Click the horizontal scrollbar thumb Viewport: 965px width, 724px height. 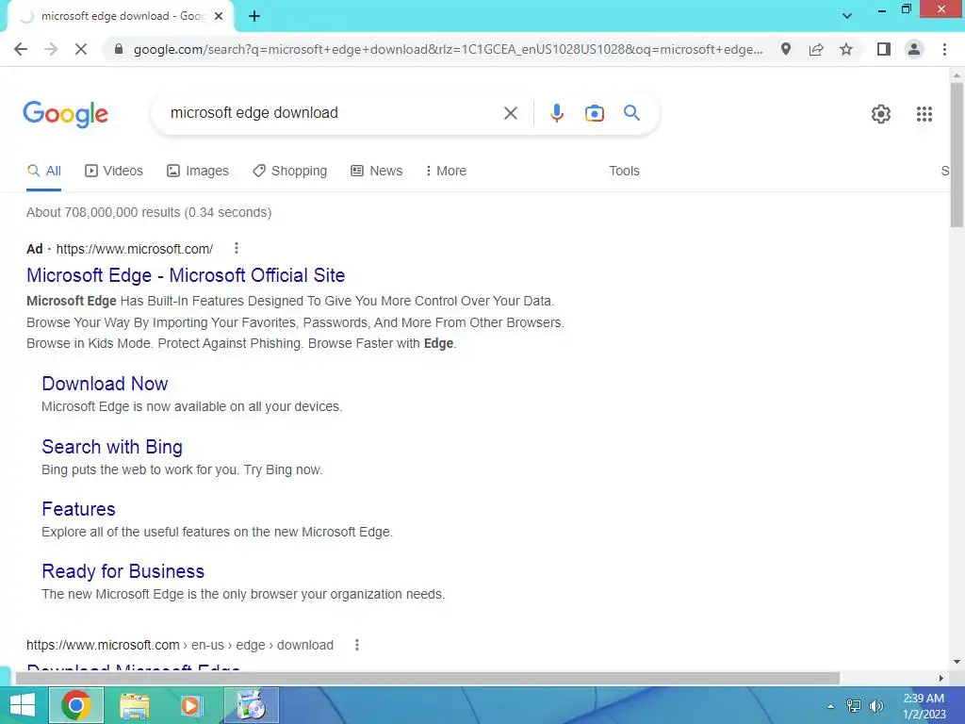tap(427, 679)
